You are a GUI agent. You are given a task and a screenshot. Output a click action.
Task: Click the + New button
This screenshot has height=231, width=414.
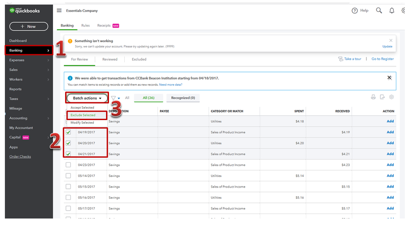click(28, 26)
